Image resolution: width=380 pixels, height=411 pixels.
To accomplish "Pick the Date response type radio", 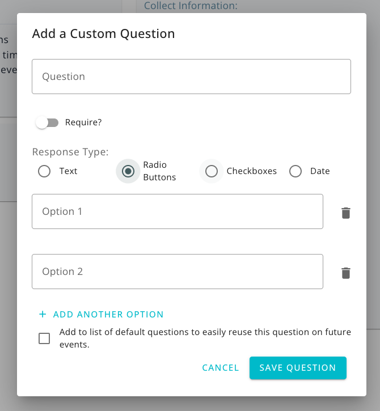I will pyautogui.click(x=295, y=171).
